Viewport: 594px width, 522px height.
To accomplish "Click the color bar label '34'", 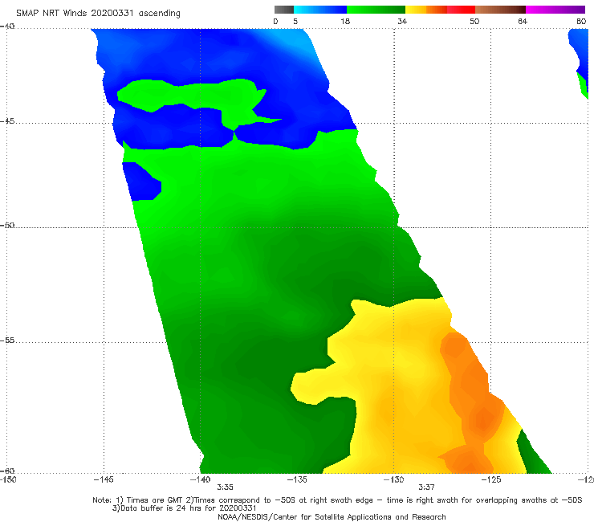I will click(x=402, y=21).
